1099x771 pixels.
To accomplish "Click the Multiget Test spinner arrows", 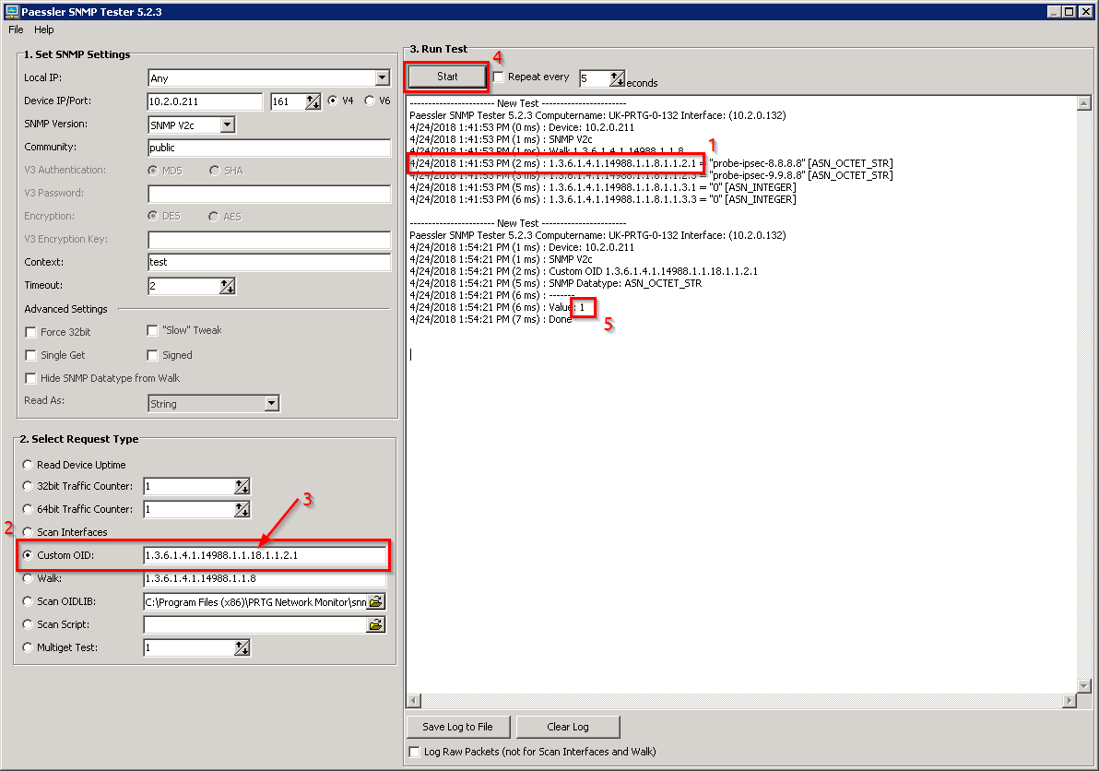I will point(242,647).
